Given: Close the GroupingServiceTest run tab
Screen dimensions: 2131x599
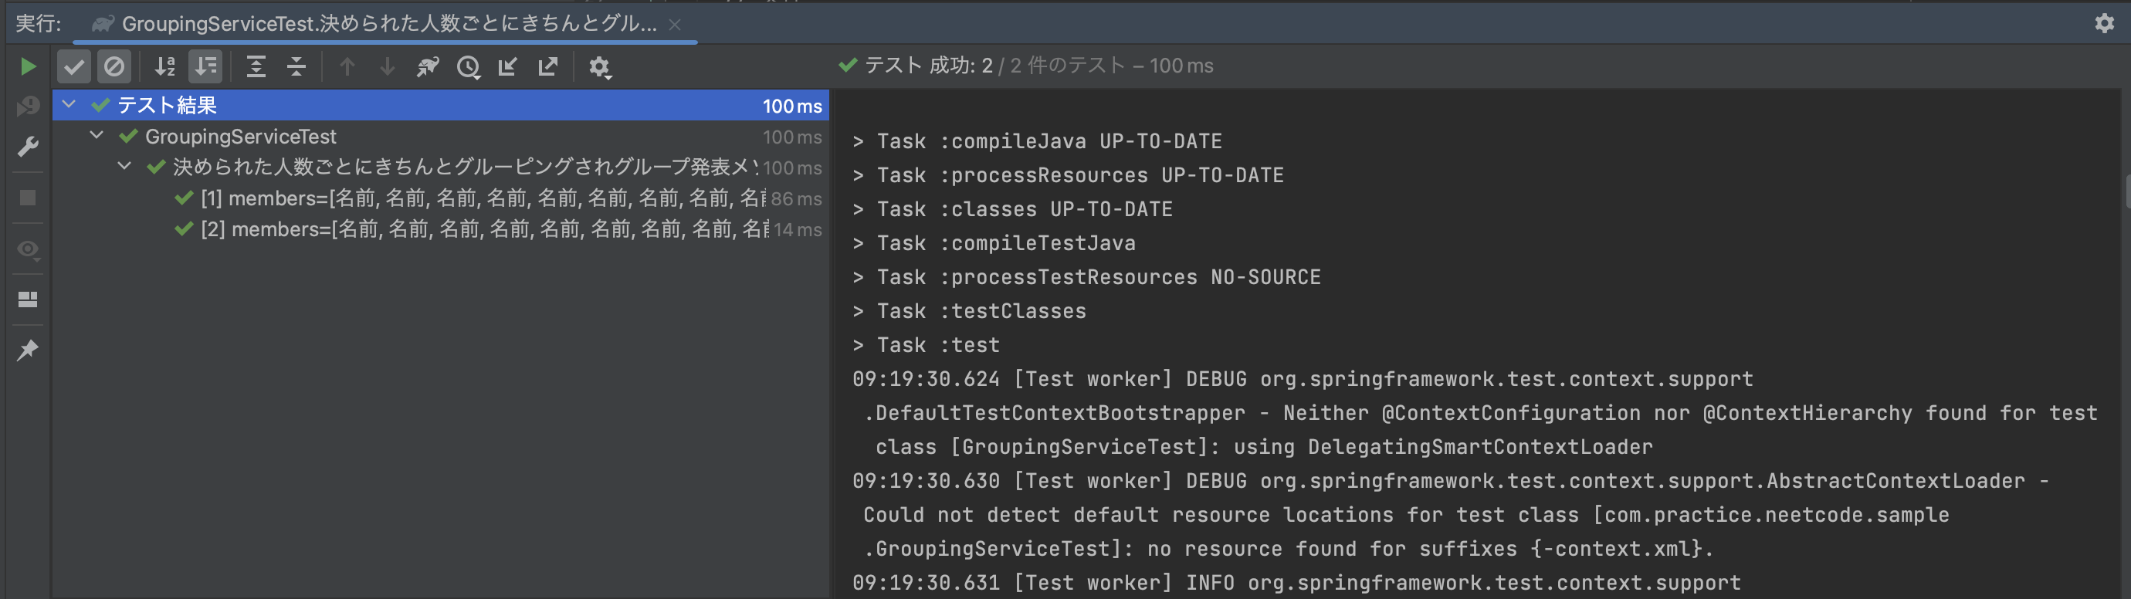Looking at the screenshot, I should [x=675, y=25].
